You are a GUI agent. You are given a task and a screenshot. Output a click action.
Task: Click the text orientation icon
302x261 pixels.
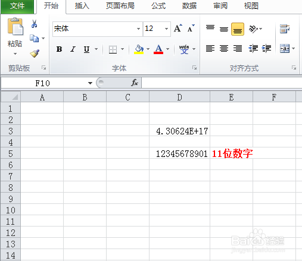pyautogui.click(x=253, y=29)
